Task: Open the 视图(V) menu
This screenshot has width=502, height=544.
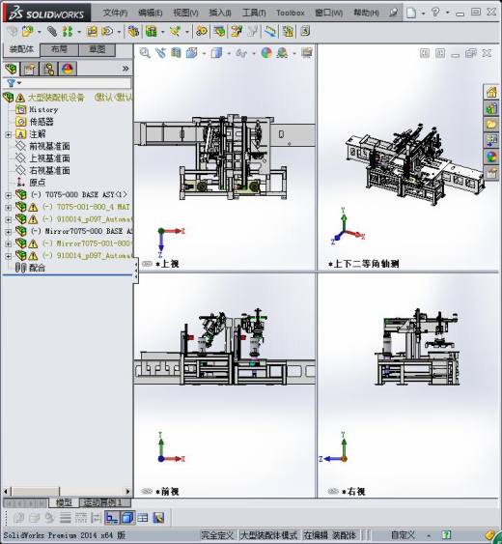Action: point(185,13)
